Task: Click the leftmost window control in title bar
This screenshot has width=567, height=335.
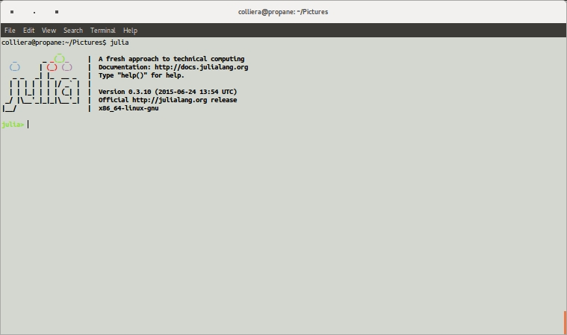Action: tap(12, 12)
